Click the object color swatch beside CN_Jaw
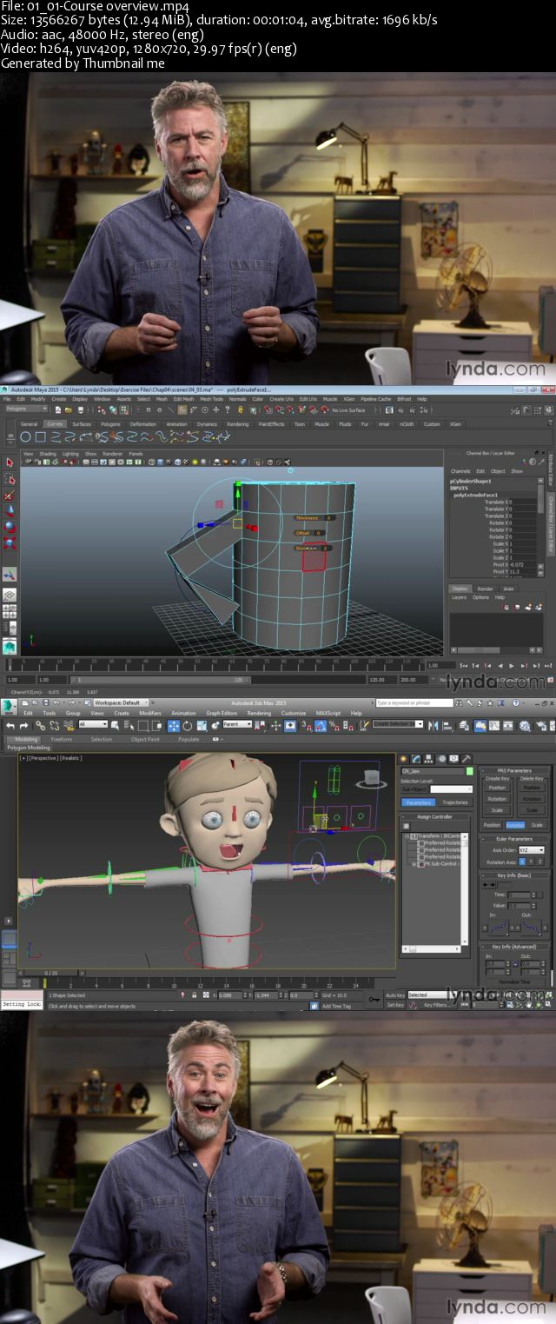 coord(469,771)
